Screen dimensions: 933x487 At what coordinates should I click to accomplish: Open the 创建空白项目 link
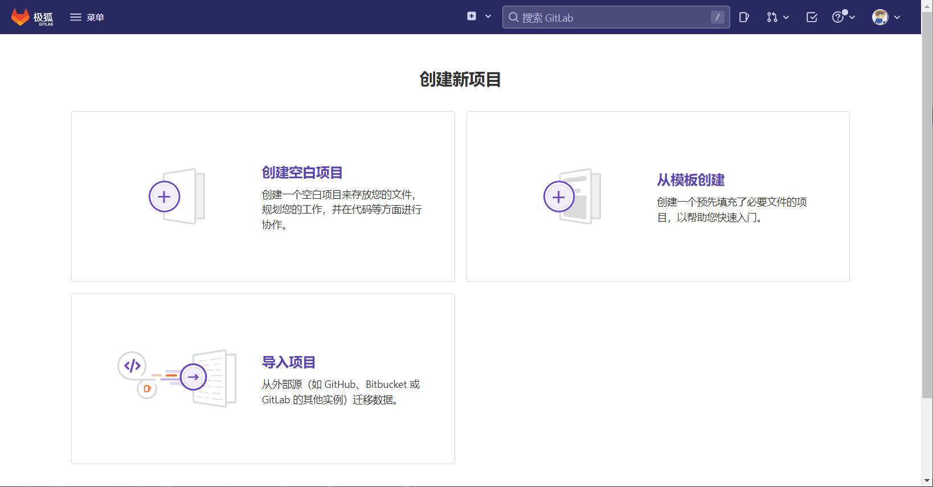click(x=302, y=173)
